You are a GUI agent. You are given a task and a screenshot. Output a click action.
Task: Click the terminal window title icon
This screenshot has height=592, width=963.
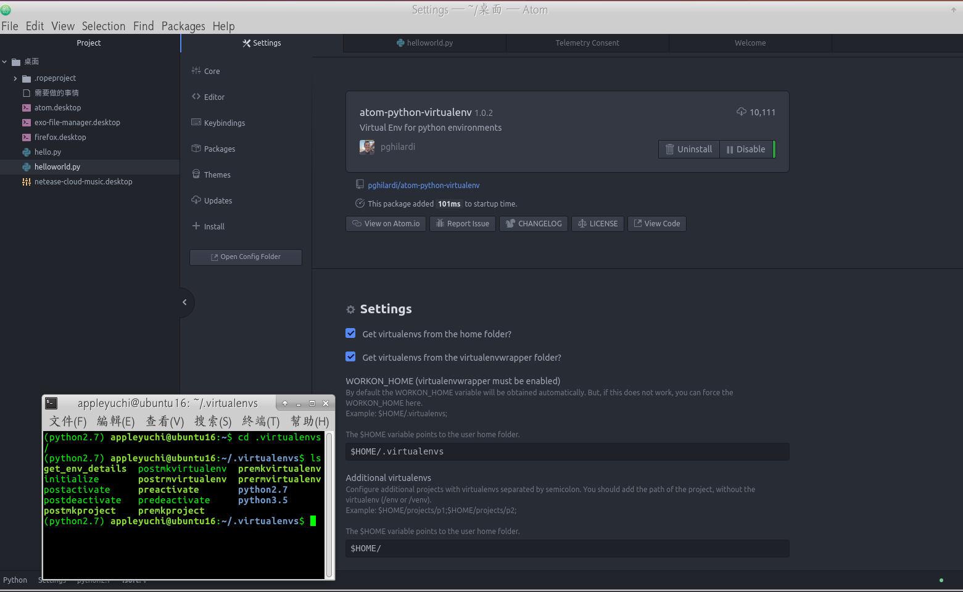(52, 403)
